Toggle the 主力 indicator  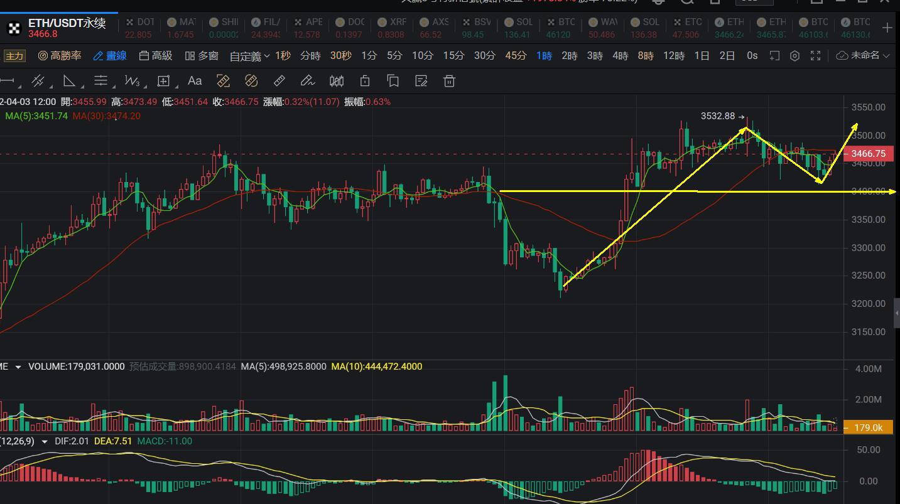point(14,56)
